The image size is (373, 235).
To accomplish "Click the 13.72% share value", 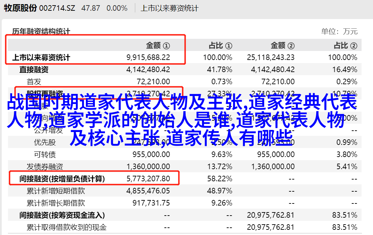I will [220, 167].
